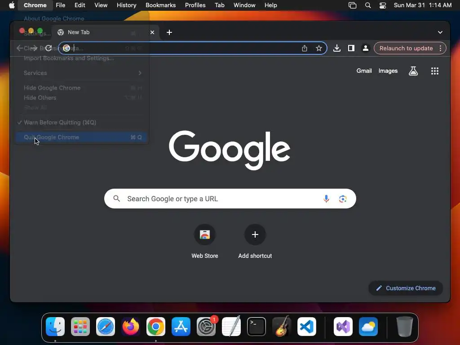
Task: Open Finder from the Dock
Action: pyautogui.click(x=55, y=327)
